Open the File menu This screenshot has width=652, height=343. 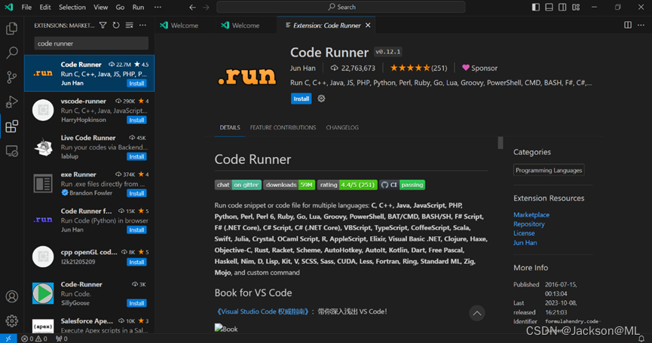point(26,7)
